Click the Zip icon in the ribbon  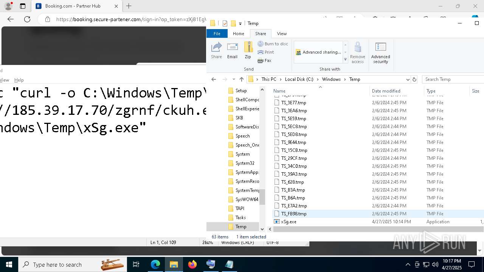[x=248, y=51]
